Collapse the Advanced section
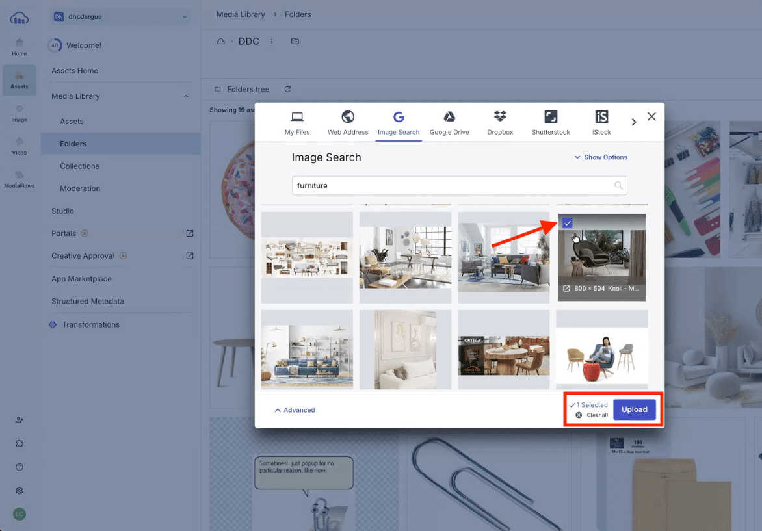The image size is (762, 531). [x=295, y=410]
